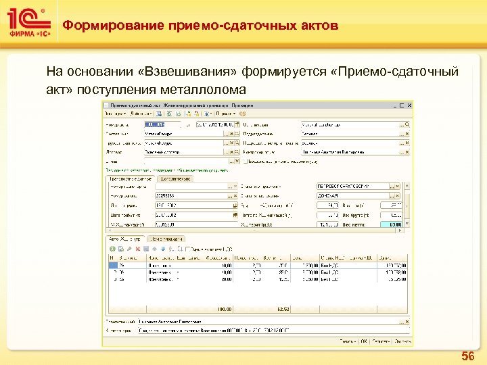Viewport: 487px width, 365px height.
Task: Select the first tab above the scrap table
Action: tap(125, 239)
